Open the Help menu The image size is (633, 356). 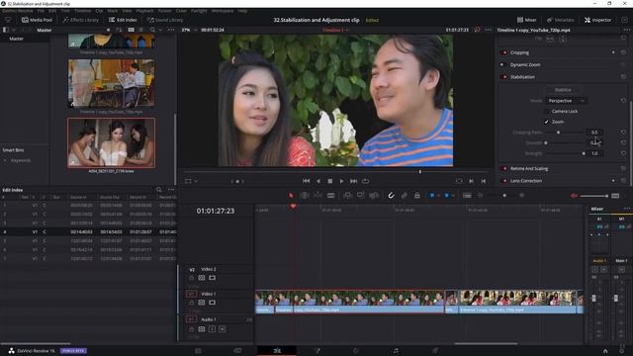pos(242,11)
